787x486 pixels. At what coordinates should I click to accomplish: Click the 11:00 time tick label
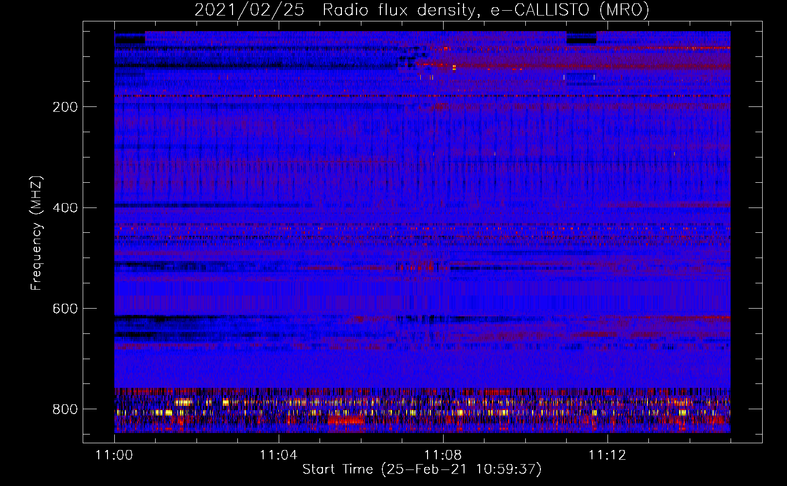pyautogui.click(x=114, y=455)
